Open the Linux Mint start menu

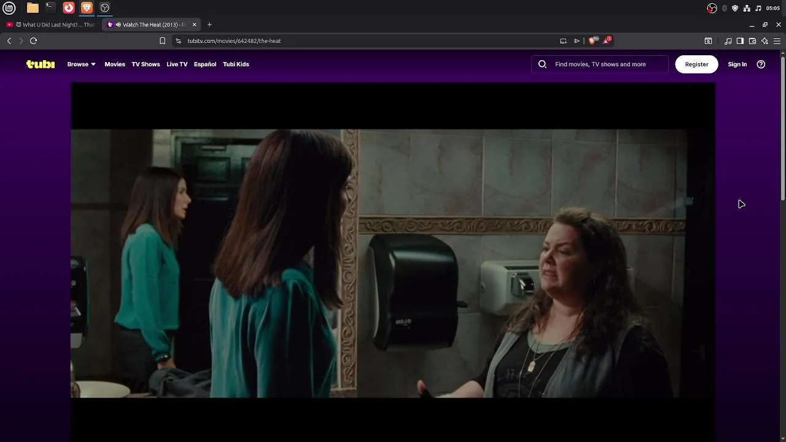(9, 8)
